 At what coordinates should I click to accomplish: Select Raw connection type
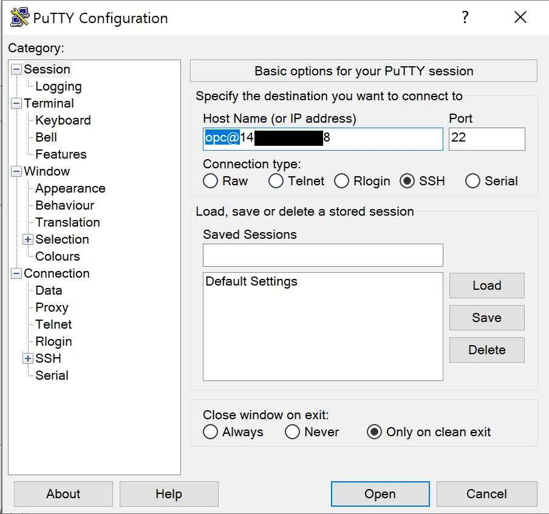coord(211,181)
